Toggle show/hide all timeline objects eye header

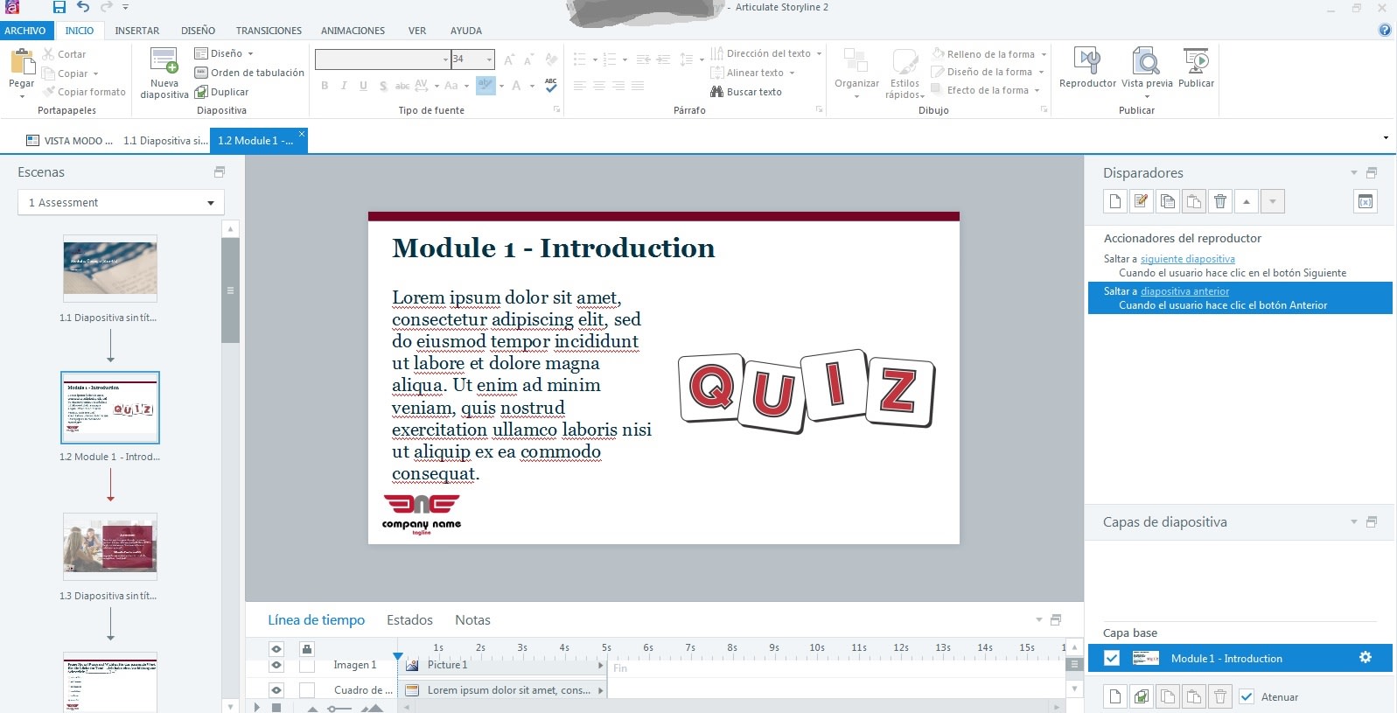(x=276, y=648)
